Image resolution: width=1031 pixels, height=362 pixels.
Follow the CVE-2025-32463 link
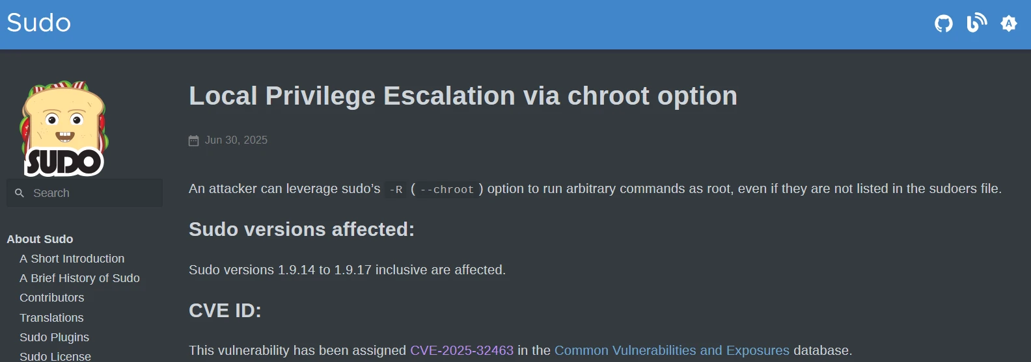(x=461, y=350)
